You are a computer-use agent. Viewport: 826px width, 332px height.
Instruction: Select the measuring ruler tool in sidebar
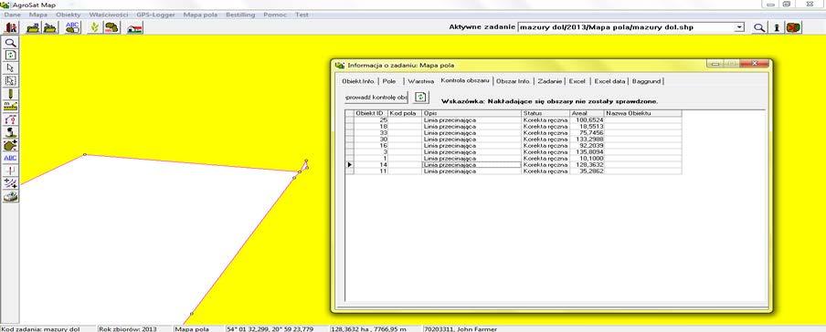[x=11, y=107]
